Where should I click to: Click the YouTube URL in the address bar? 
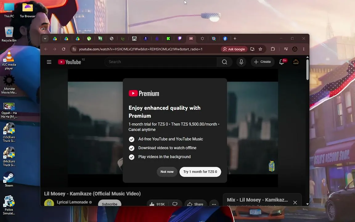click(x=141, y=49)
